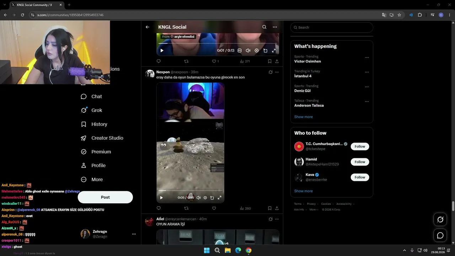This screenshot has height=256, width=455.
Task: Seek along the 0:46 video progress bar
Action: [191, 191]
